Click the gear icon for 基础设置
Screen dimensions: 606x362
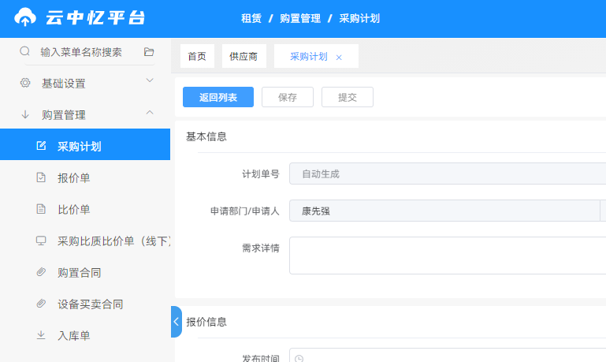pos(25,83)
